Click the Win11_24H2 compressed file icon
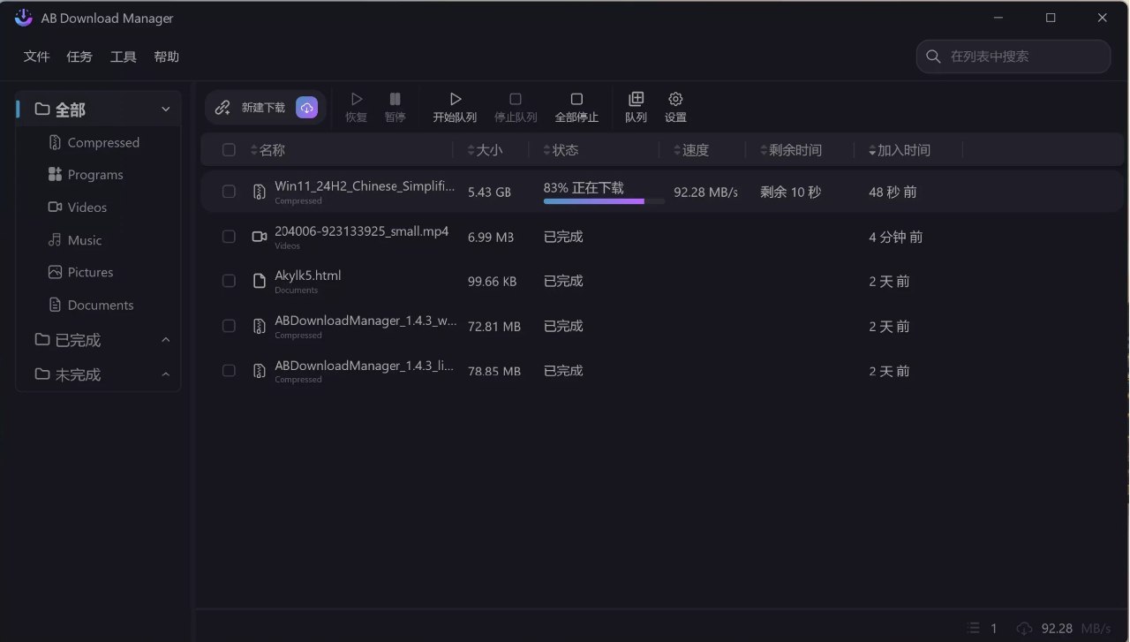The width and height of the screenshot is (1130, 642). pyautogui.click(x=259, y=192)
